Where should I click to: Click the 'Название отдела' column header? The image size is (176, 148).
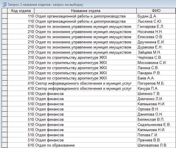click(x=85, y=11)
